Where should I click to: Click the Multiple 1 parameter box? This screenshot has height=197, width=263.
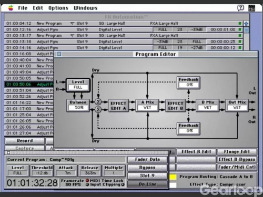pos(114,171)
